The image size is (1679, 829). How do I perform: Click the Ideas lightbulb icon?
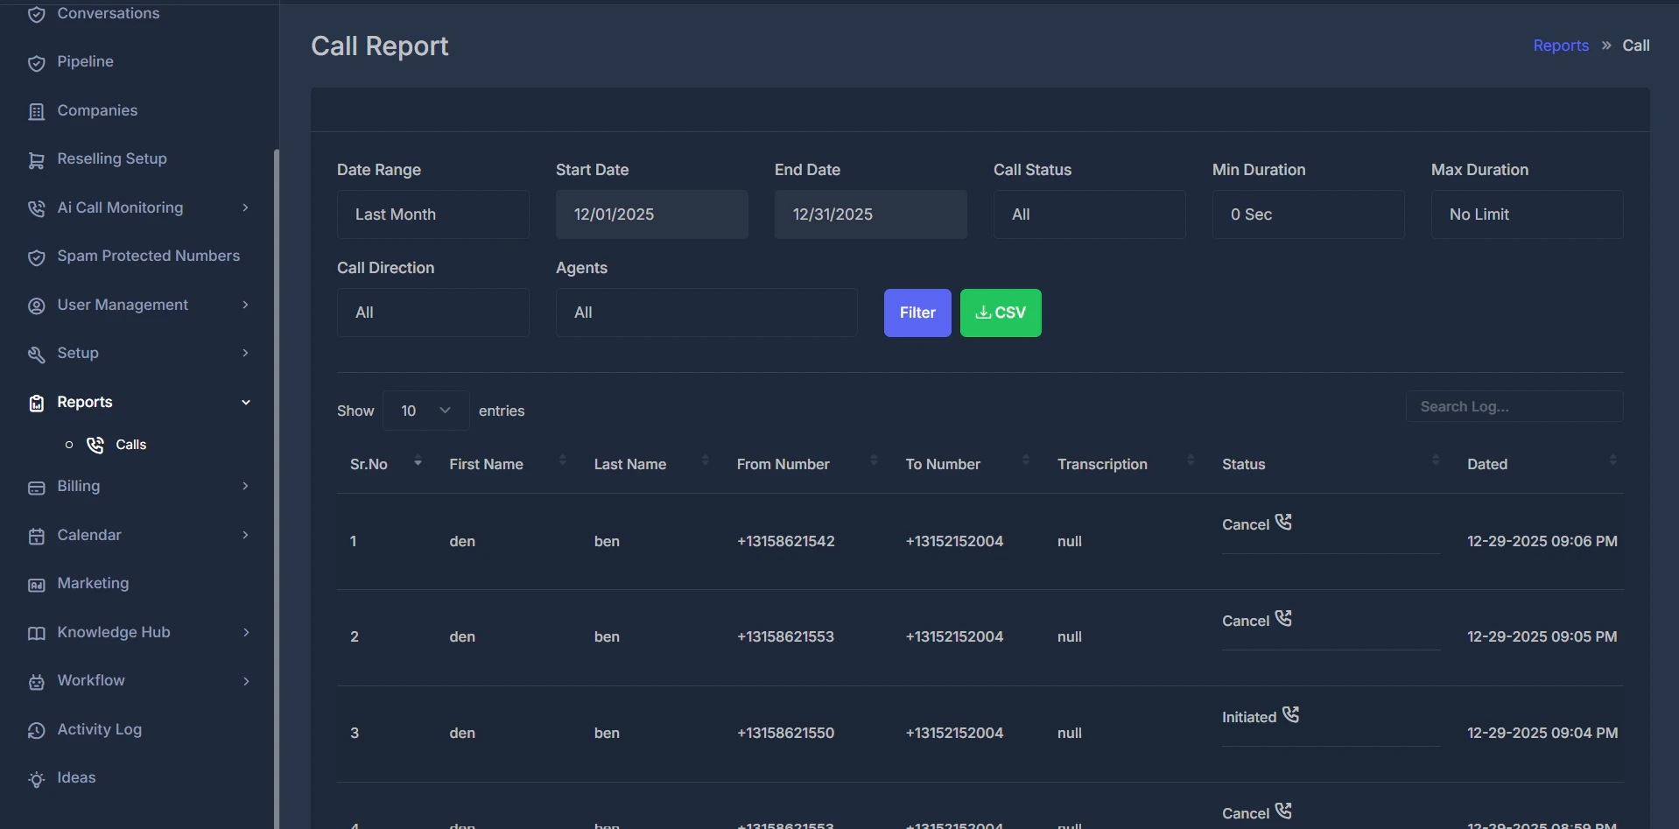tap(36, 778)
